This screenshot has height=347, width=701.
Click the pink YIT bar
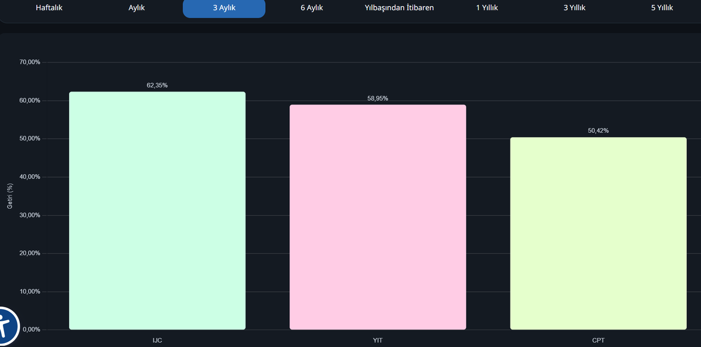378,217
